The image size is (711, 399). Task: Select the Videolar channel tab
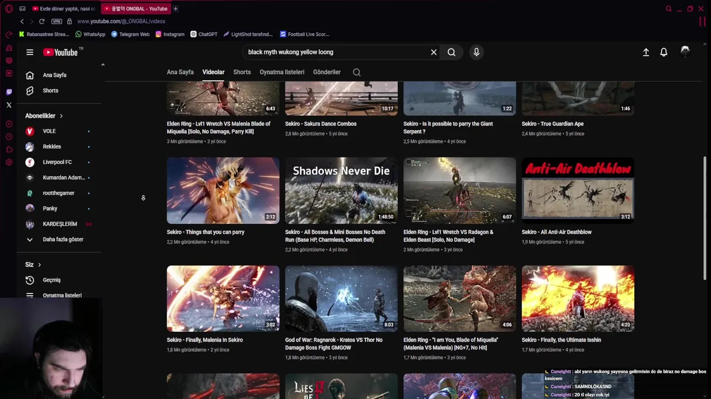coord(213,72)
